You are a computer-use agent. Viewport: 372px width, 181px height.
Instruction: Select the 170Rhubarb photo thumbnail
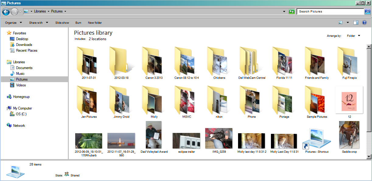[x=89, y=141]
